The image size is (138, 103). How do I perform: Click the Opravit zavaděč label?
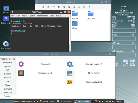pyautogui.click(x=94, y=64)
